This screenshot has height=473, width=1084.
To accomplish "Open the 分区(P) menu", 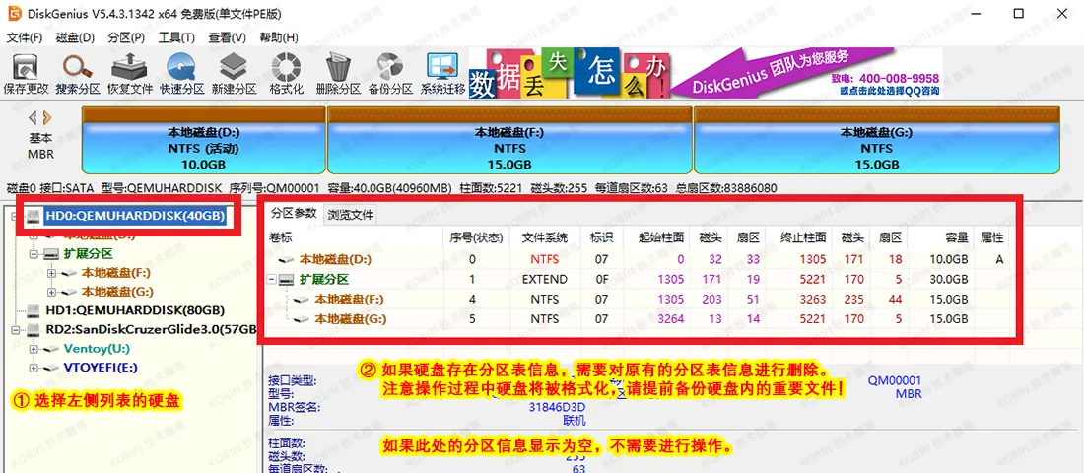I will [126, 37].
